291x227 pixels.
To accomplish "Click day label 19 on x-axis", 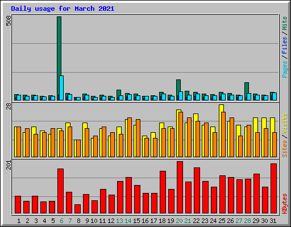I will coord(171,221).
